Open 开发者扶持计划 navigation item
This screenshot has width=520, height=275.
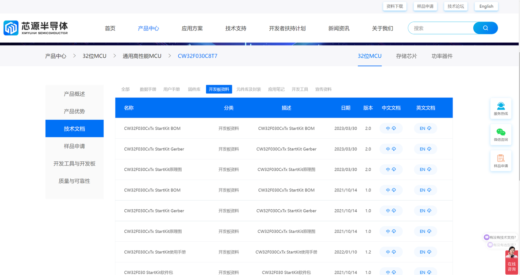click(287, 28)
